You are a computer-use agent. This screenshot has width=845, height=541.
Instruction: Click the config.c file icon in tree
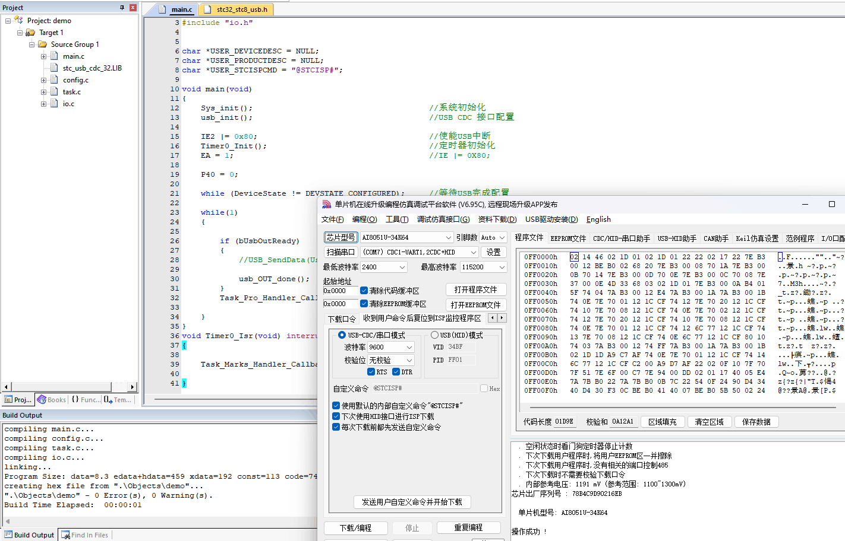55,80
